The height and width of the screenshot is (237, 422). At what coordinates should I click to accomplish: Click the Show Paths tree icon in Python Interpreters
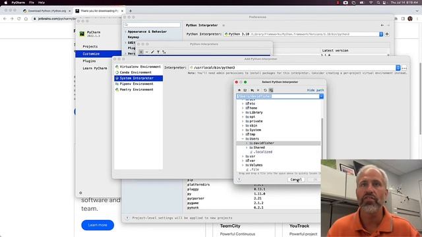[x=164, y=52]
